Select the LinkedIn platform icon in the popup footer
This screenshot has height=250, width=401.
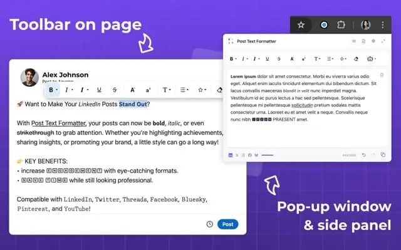tap(231, 155)
